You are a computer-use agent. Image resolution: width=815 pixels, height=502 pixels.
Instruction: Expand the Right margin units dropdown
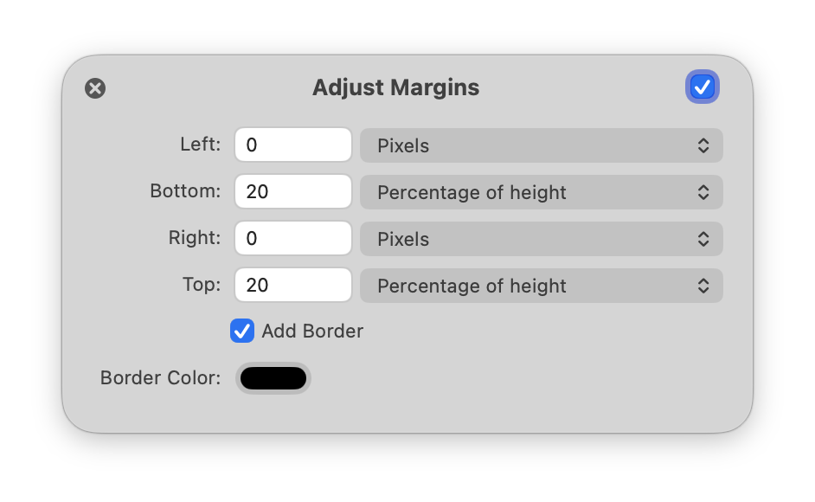click(541, 239)
